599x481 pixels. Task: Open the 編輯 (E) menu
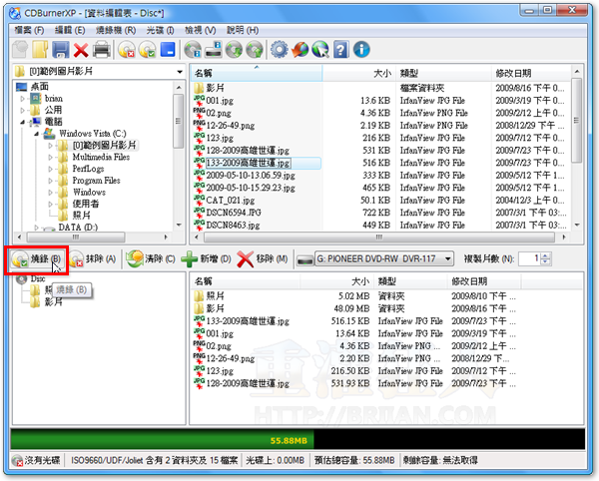70,30
